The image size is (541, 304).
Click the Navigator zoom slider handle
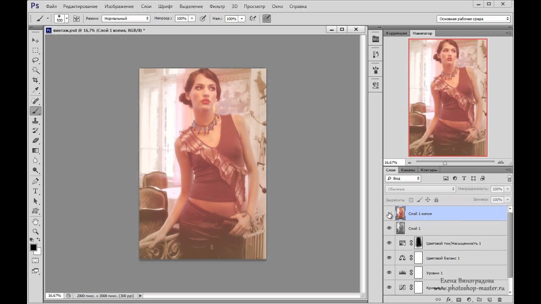445,163
